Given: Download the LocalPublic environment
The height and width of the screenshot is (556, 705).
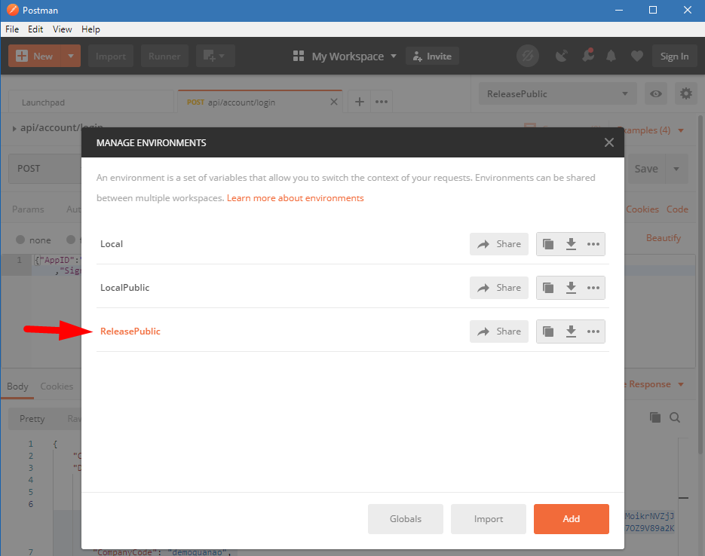Looking at the screenshot, I should (571, 288).
